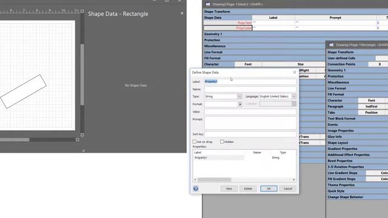Close the Define Shape Data dialog

[x=295, y=72]
